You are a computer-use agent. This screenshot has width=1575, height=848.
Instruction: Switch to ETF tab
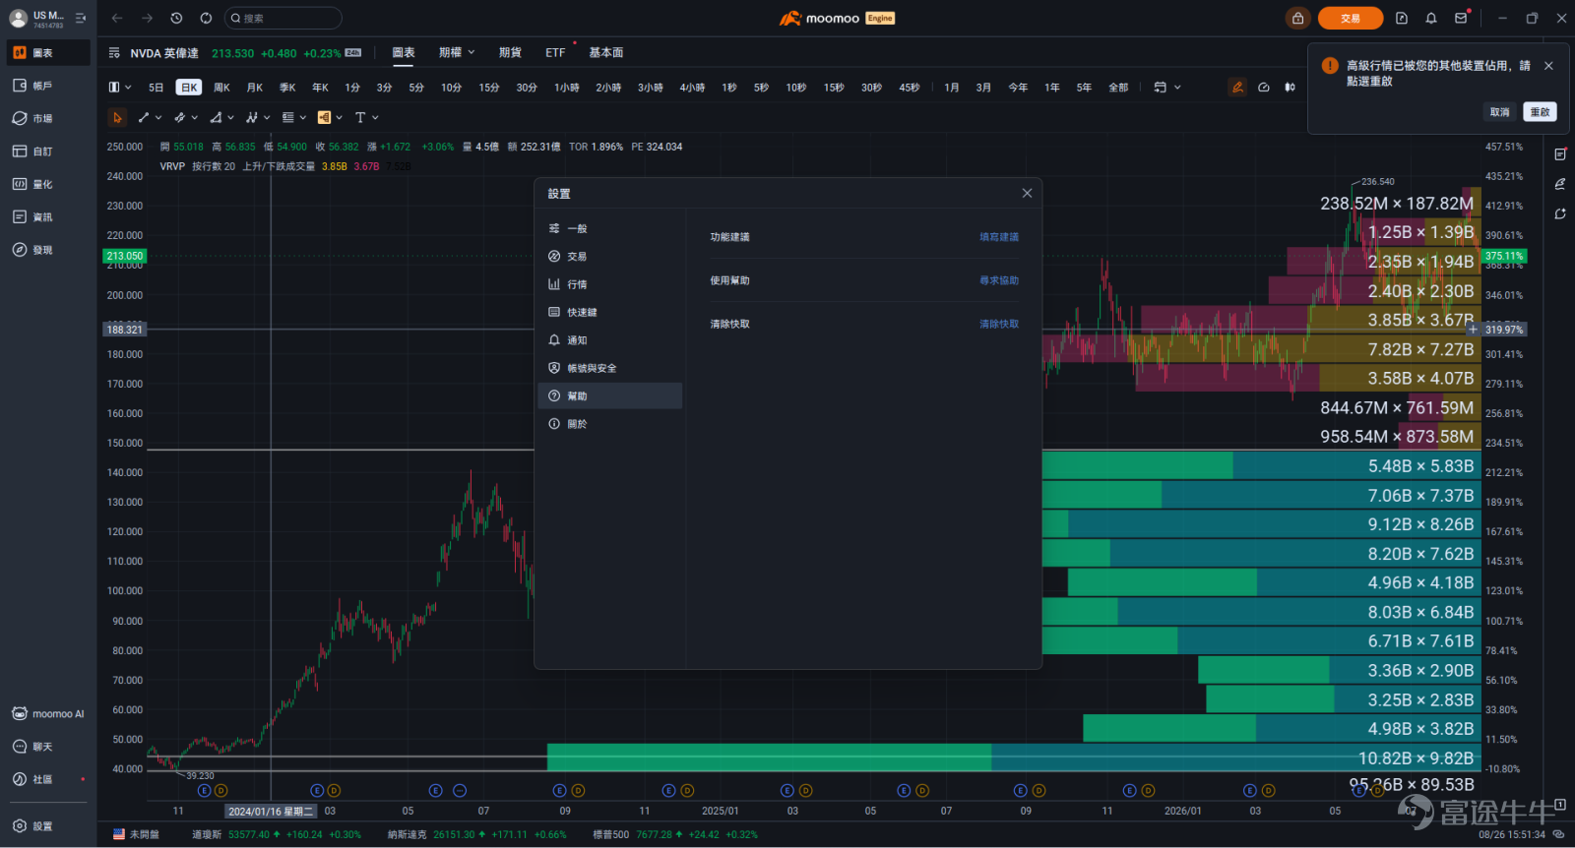click(555, 52)
